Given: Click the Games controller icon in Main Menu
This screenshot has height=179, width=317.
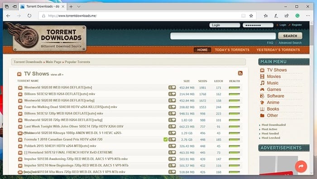Looking at the screenshot, I should coord(262,89).
